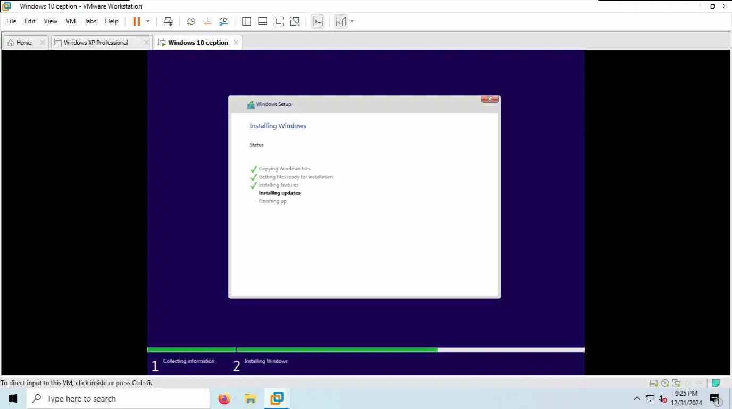
Task: Click the CD/DVD drive status icon
Action: pyautogui.click(x=665, y=383)
